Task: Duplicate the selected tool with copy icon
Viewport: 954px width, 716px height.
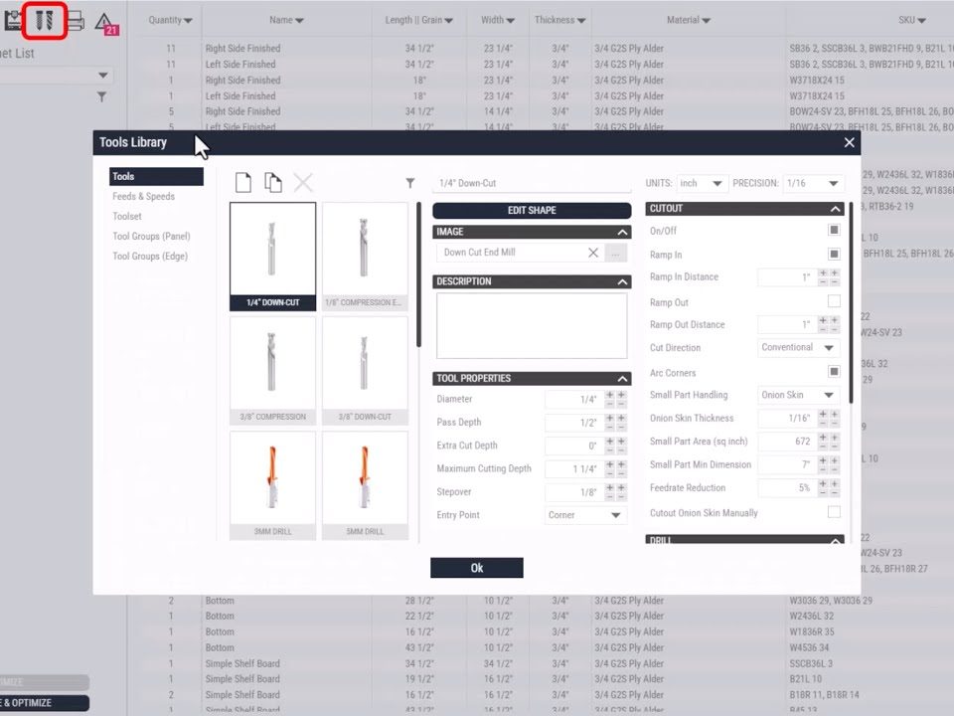Action: tap(272, 182)
